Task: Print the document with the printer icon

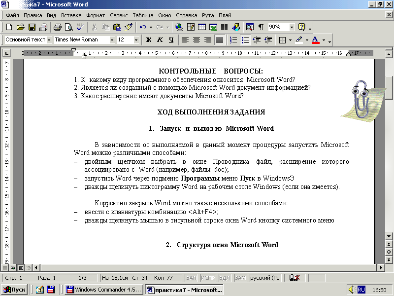Action: pos(58,27)
